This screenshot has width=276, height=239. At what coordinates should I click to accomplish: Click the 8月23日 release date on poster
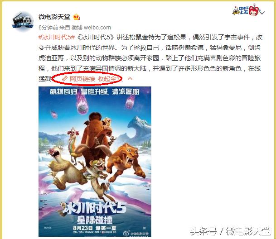83,228
